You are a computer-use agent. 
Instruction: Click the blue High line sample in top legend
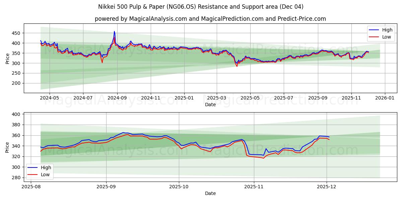(374, 30)
